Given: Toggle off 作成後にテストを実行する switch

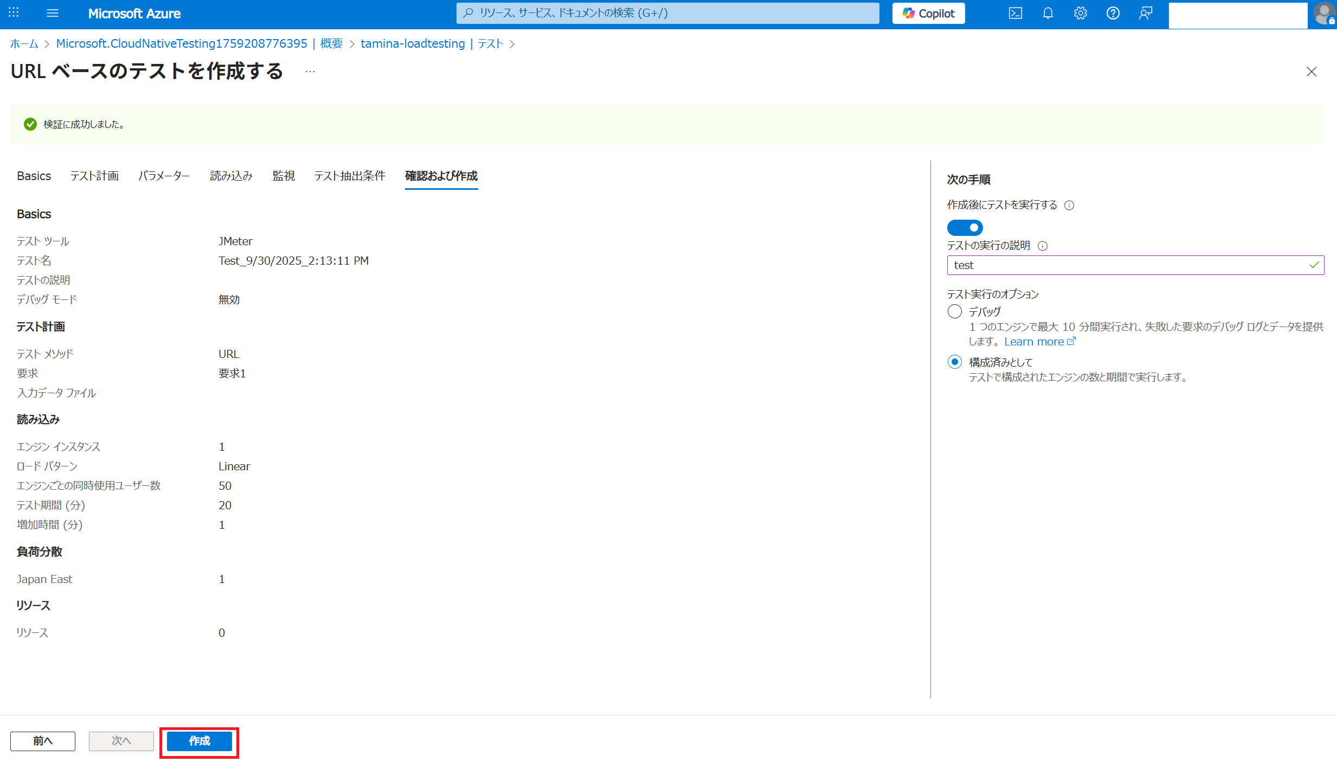Looking at the screenshot, I should 965,227.
